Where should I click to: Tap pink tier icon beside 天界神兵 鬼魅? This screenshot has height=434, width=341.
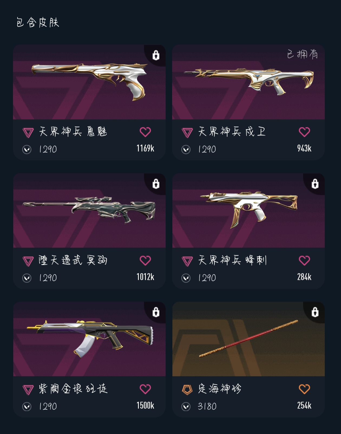[x=28, y=133]
